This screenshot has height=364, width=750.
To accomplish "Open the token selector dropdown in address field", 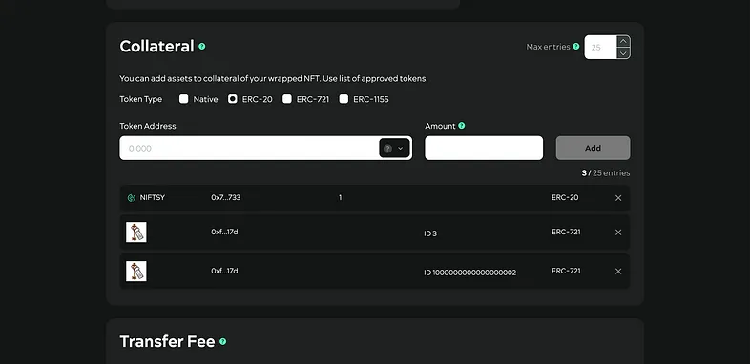I will pyautogui.click(x=395, y=148).
